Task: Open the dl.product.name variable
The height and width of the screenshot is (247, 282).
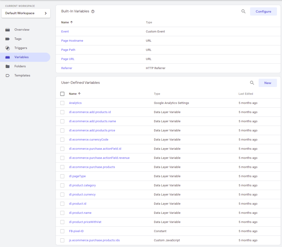Action: (x=80, y=213)
